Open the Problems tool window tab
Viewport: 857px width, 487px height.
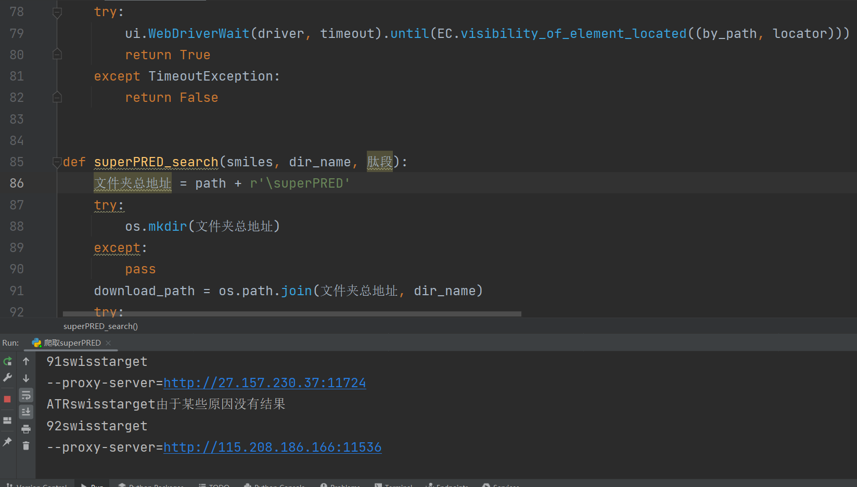pos(340,484)
